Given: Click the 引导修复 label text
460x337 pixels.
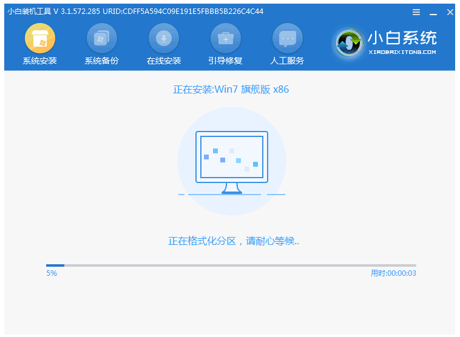Looking at the screenshot, I should point(226,61).
